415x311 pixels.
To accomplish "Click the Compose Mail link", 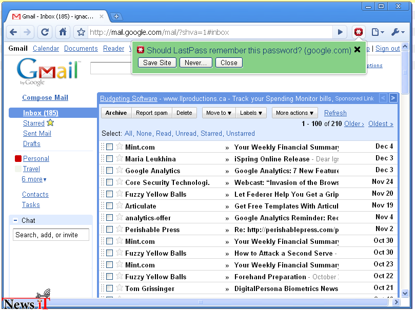I will 45,97.
